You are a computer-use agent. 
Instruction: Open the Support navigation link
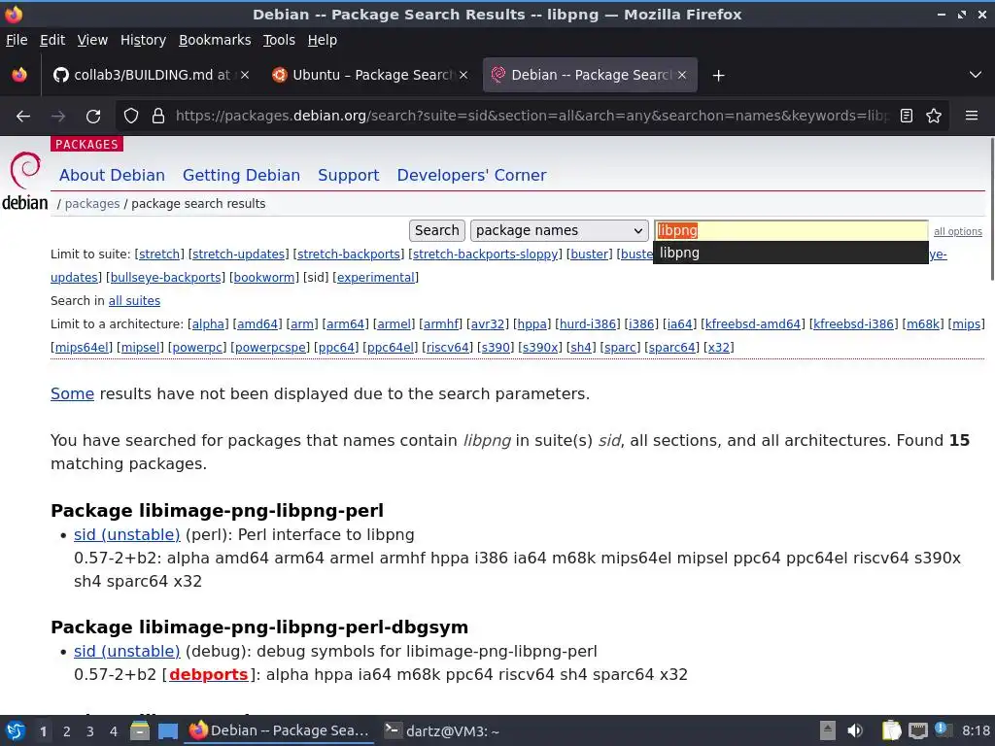click(x=349, y=175)
